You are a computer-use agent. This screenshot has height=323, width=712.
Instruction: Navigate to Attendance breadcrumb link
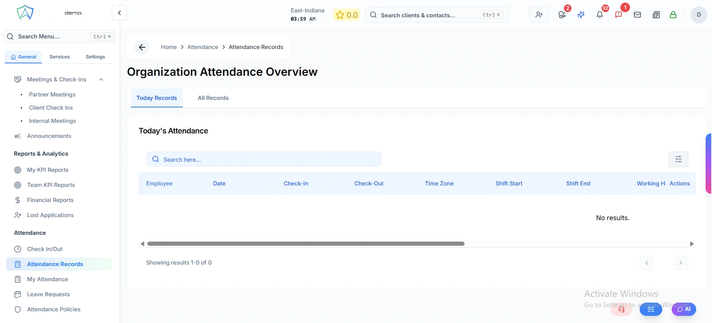(x=203, y=47)
